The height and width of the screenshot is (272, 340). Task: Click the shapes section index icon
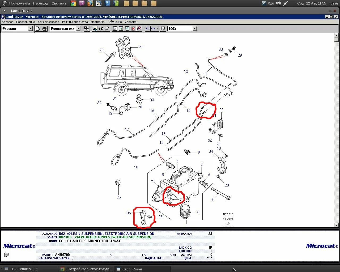[x=95, y=28]
